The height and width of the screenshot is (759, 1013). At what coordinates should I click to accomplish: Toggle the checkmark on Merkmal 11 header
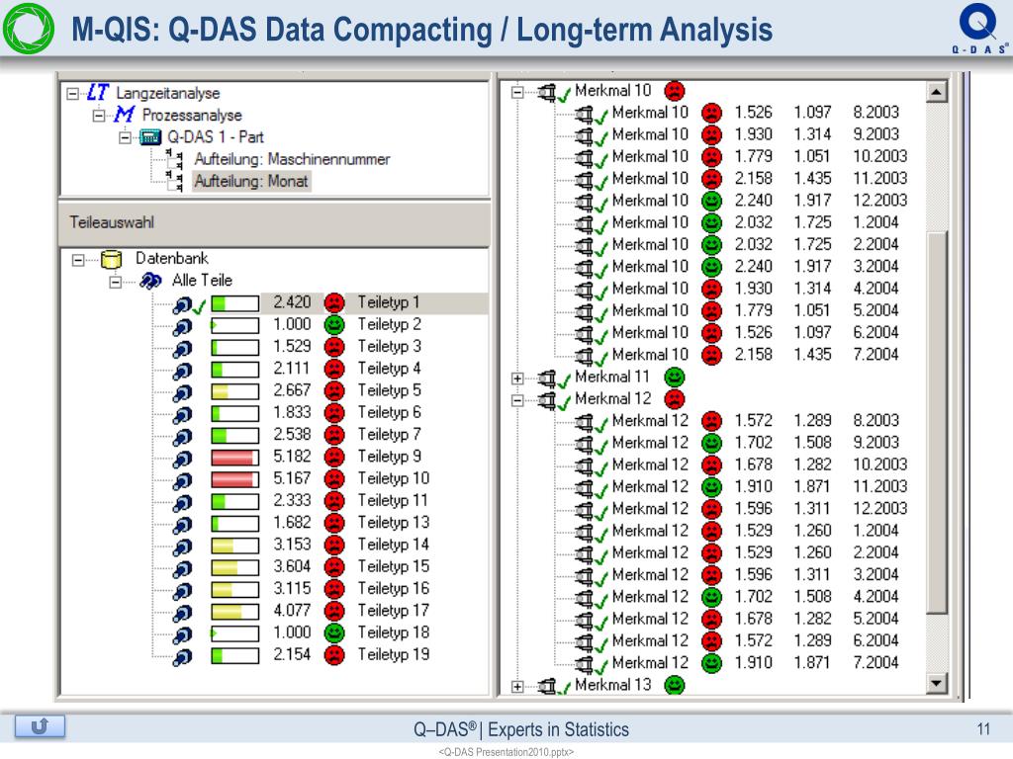[564, 380]
